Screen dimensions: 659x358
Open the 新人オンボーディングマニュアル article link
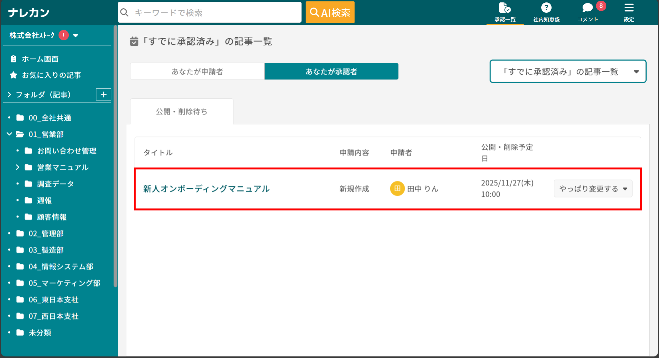click(206, 188)
